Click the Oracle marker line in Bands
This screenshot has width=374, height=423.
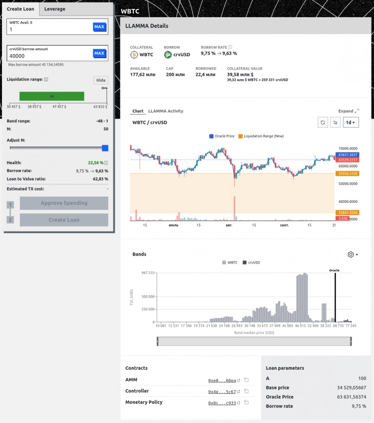click(335, 297)
